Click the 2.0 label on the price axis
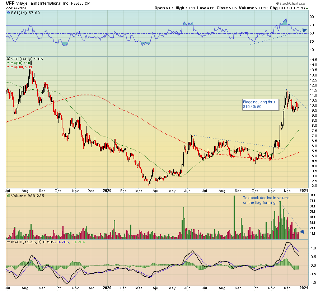The height and width of the screenshot is (291, 323). [x=314, y=186]
